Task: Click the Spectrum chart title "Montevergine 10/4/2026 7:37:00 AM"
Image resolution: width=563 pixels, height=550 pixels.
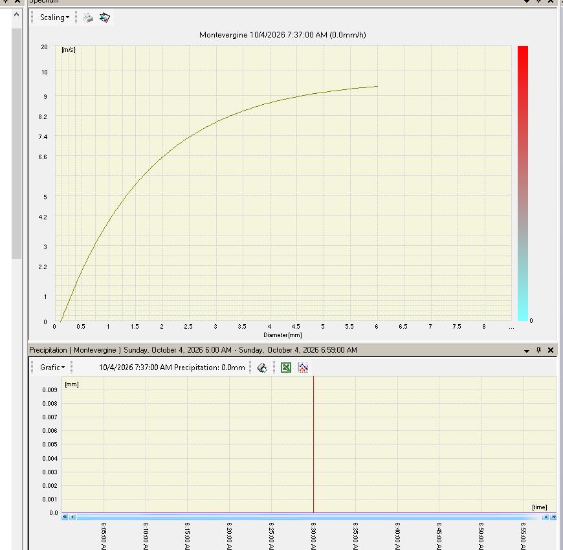Action: [x=263, y=35]
